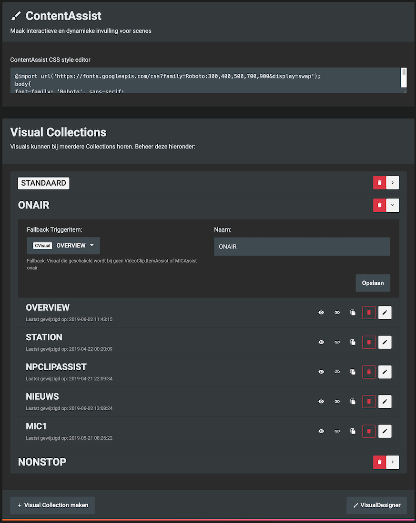Delete the STANDAARD collection
416x523 pixels.
point(380,183)
